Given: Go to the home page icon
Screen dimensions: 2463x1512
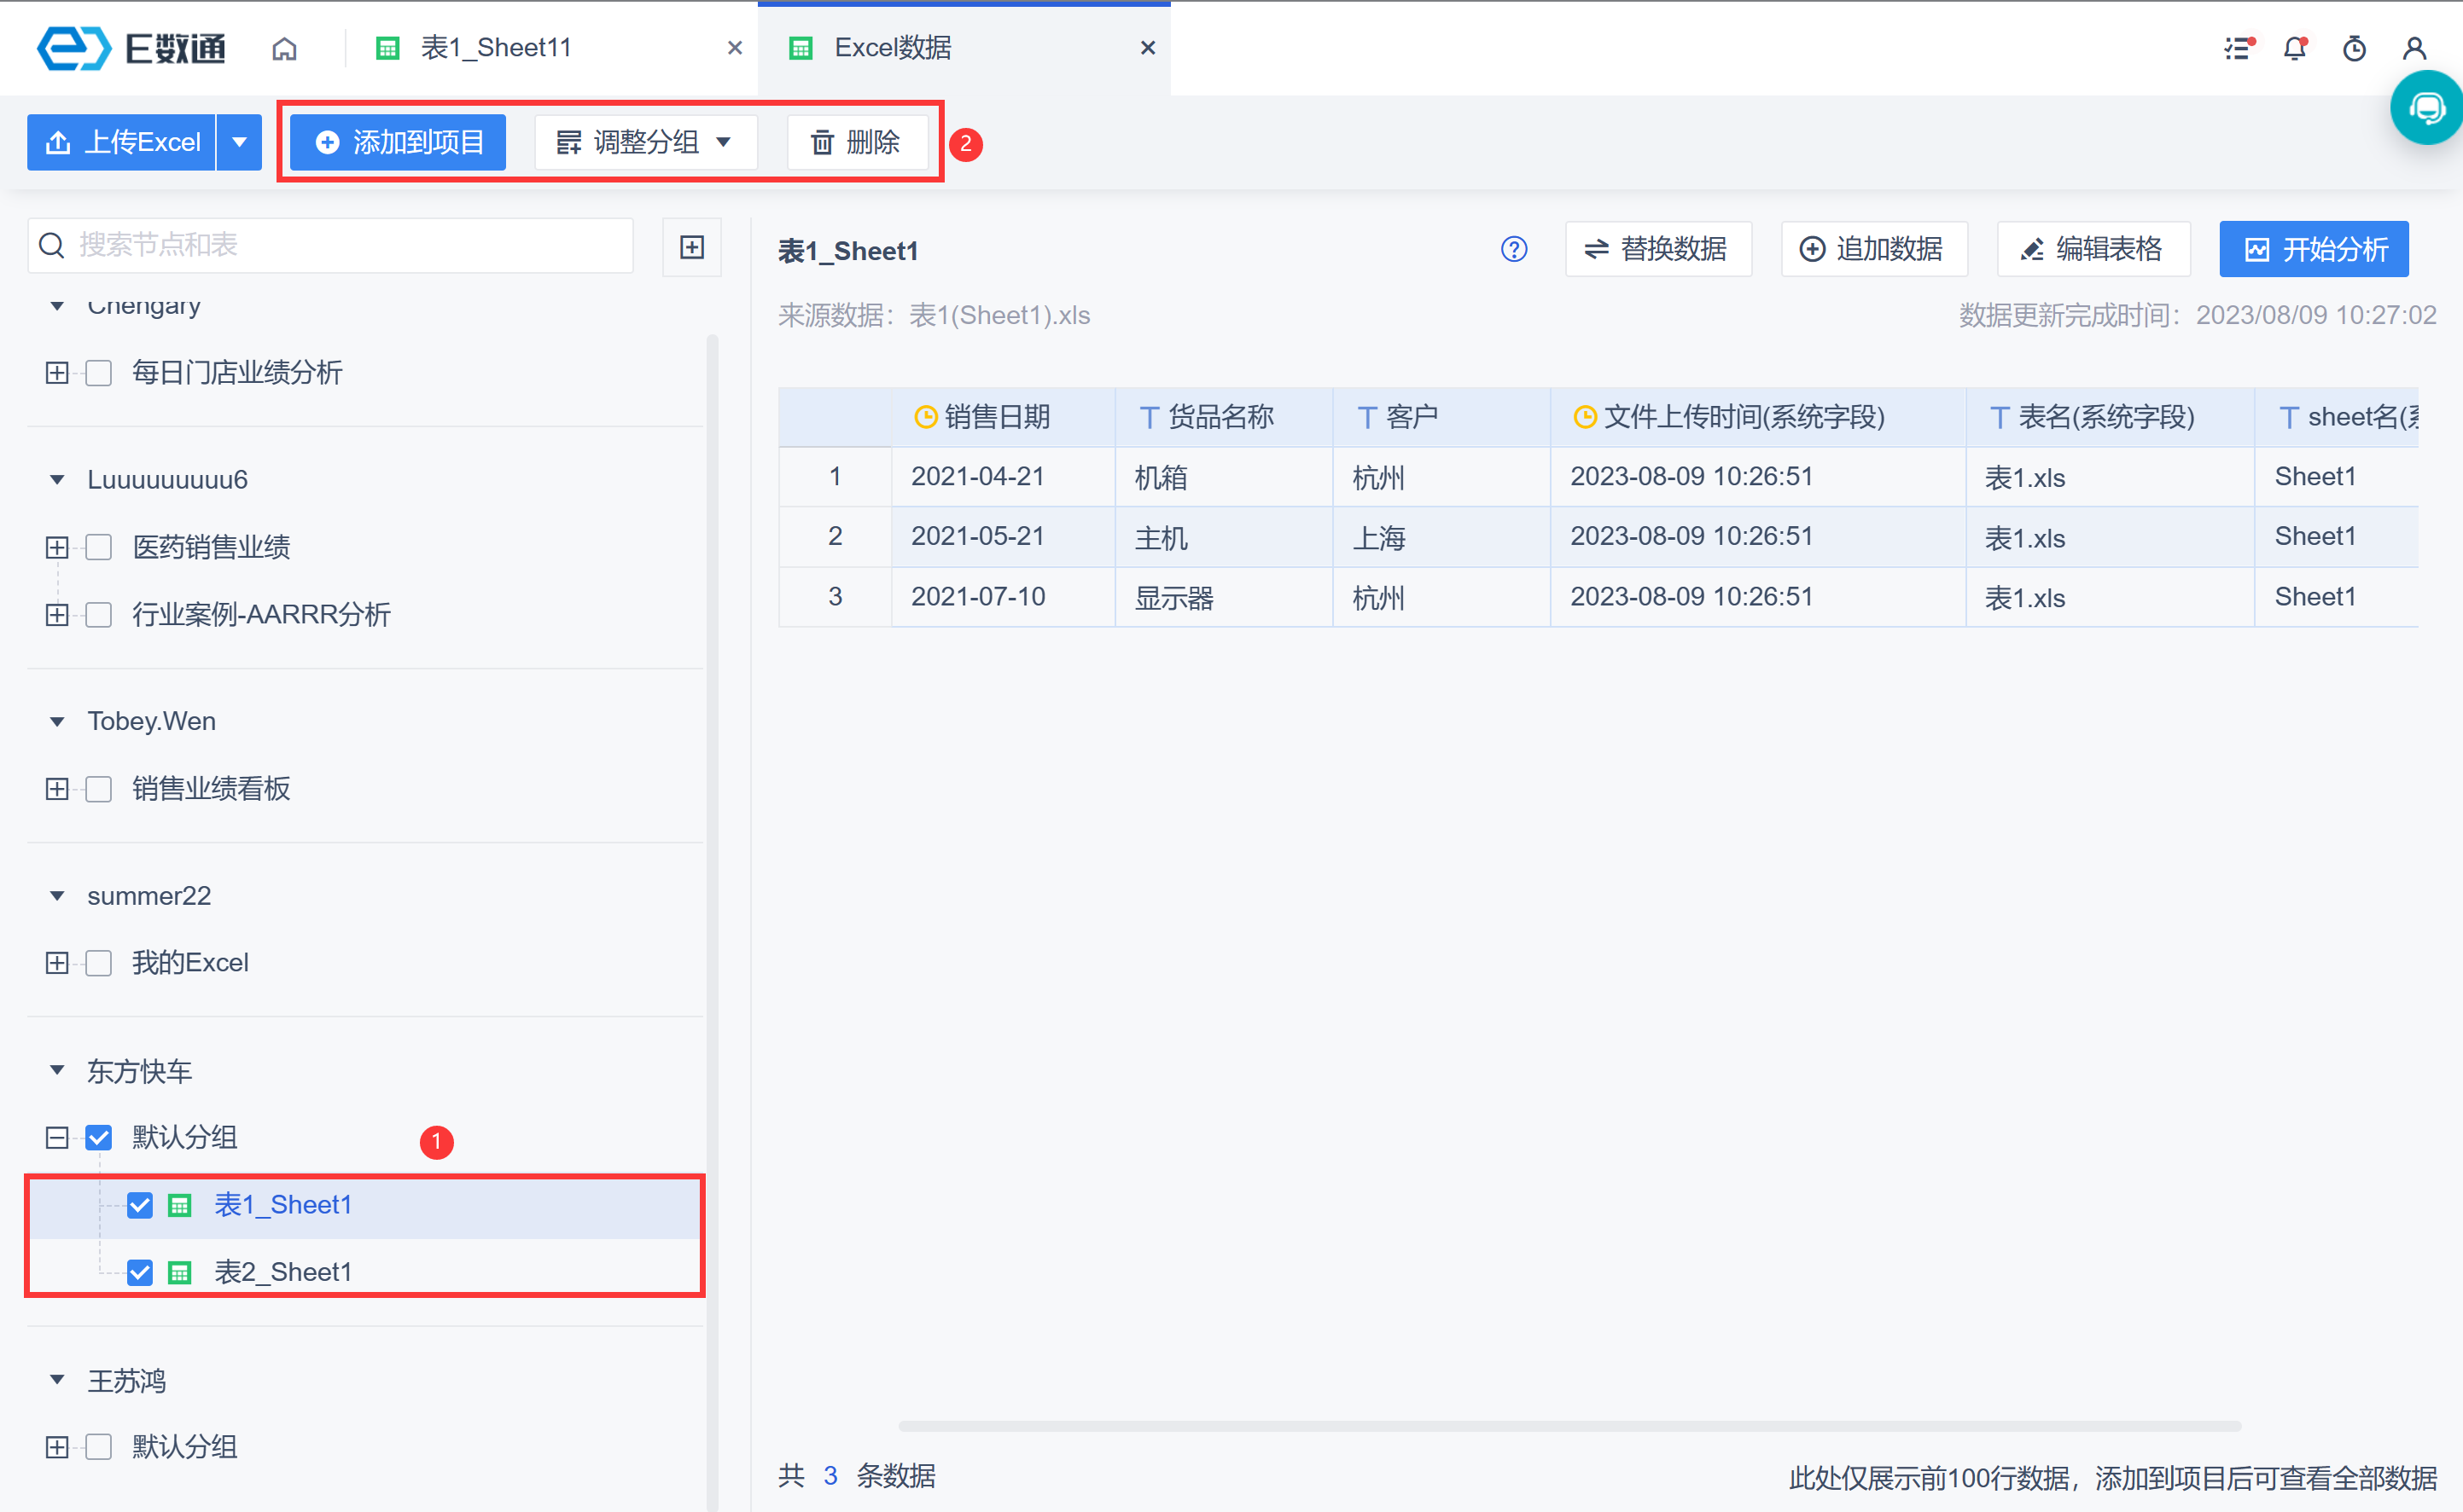Looking at the screenshot, I should [284, 48].
